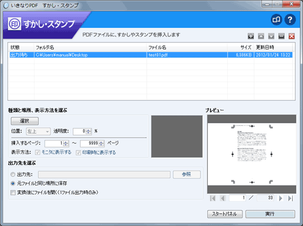The image size is (303, 226).
Task: Click the remove file minus icon
Action: [281, 36]
